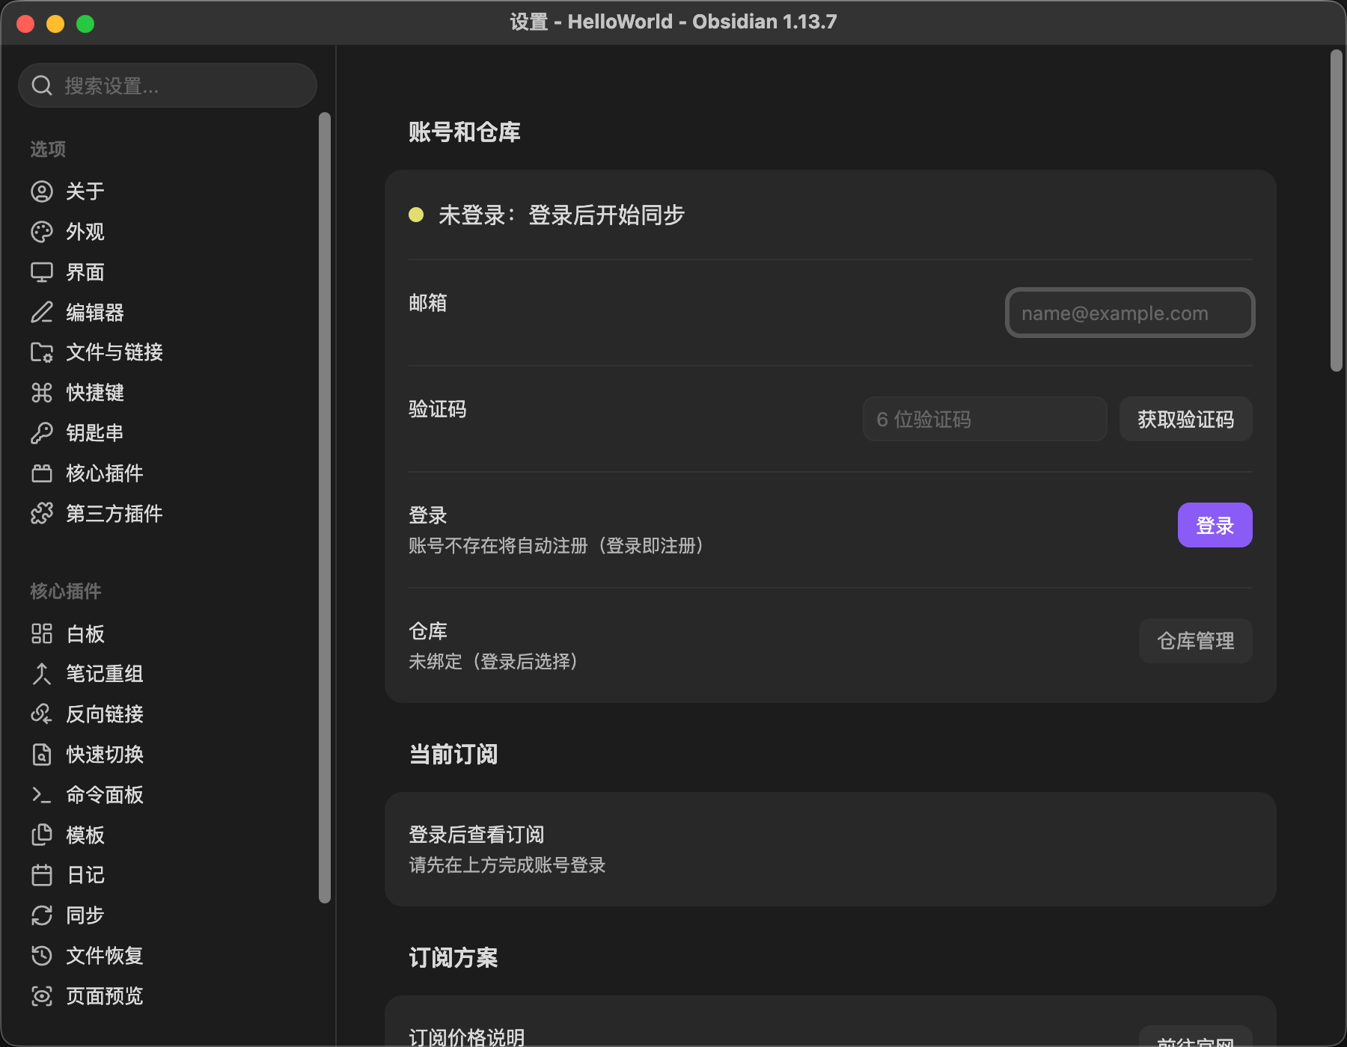Click the 核心插件 icon under 选项

pyautogui.click(x=42, y=473)
